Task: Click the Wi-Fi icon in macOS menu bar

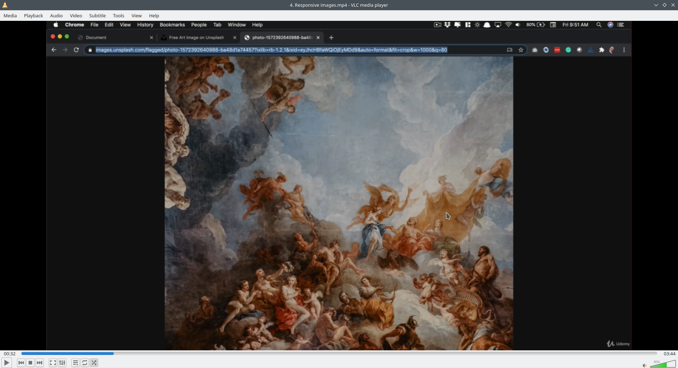Action: pyautogui.click(x=509, y=25)
